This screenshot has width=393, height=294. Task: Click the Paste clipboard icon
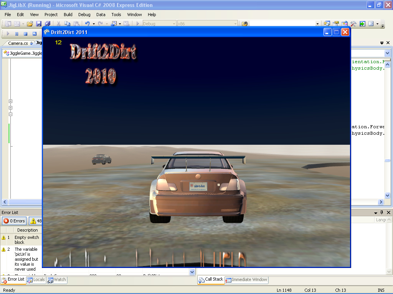(x=76, y=24)
